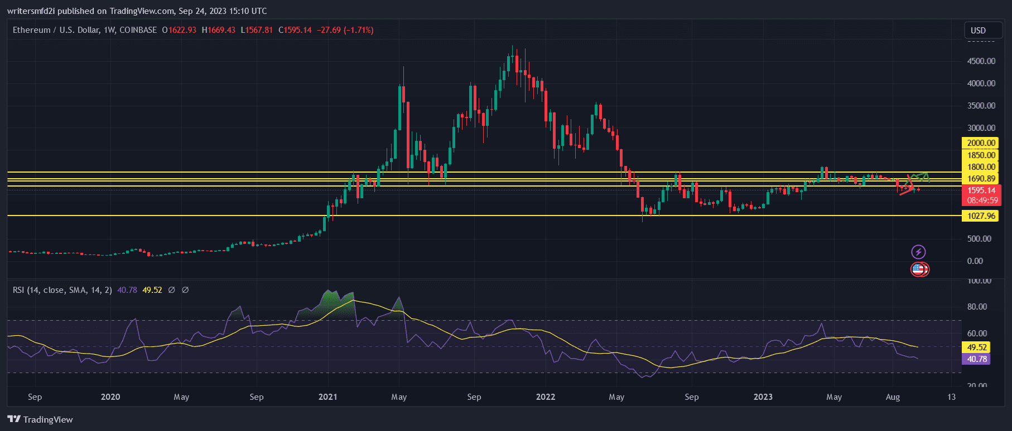Click the yellow 49.52 RSI SMA axis label
Screen dimensions: 1012x431
[976, 347]
